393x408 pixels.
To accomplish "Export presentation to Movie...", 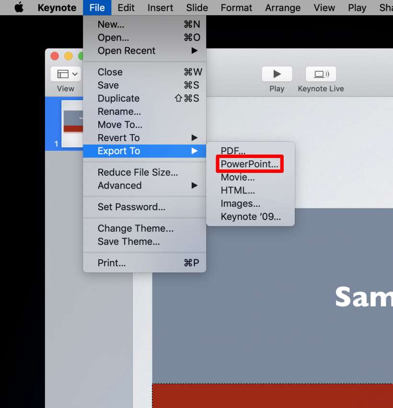I will pos(250,177).
